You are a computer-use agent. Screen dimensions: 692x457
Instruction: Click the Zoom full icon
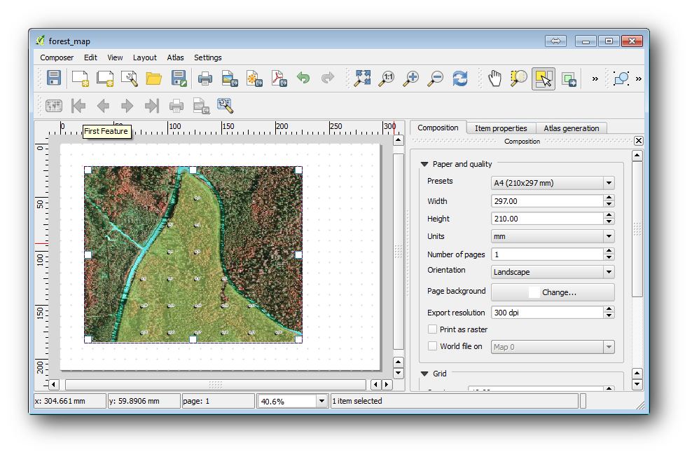(x=362, y=79)
